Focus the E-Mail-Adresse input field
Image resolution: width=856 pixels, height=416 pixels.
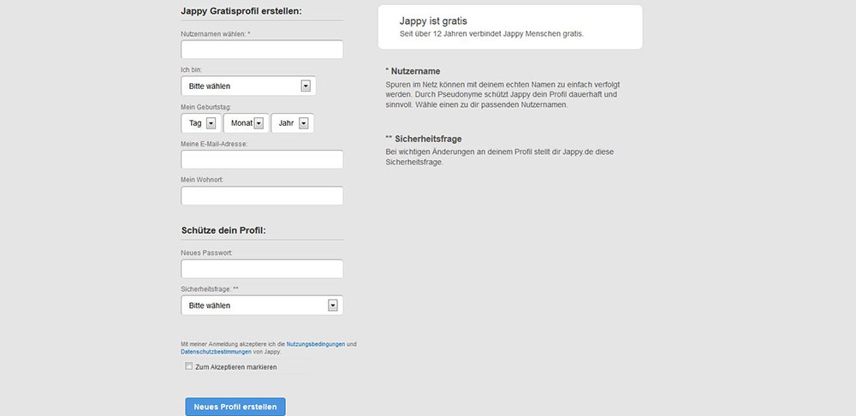[x=262, y=160]
